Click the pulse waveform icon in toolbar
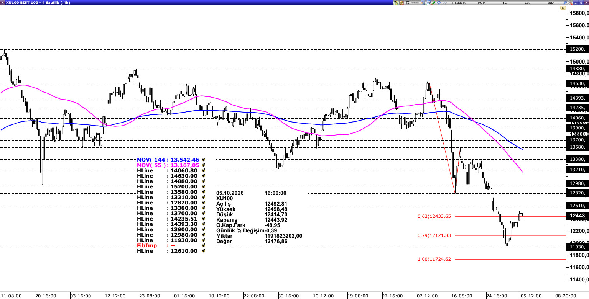Screen dimensions: 589x299 pyautogui.click(x=444, y=3)
